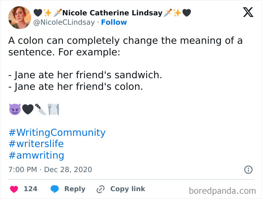262x199 pixels.
Task: Open the #writerslife hashtag
Action: point(36,144)
